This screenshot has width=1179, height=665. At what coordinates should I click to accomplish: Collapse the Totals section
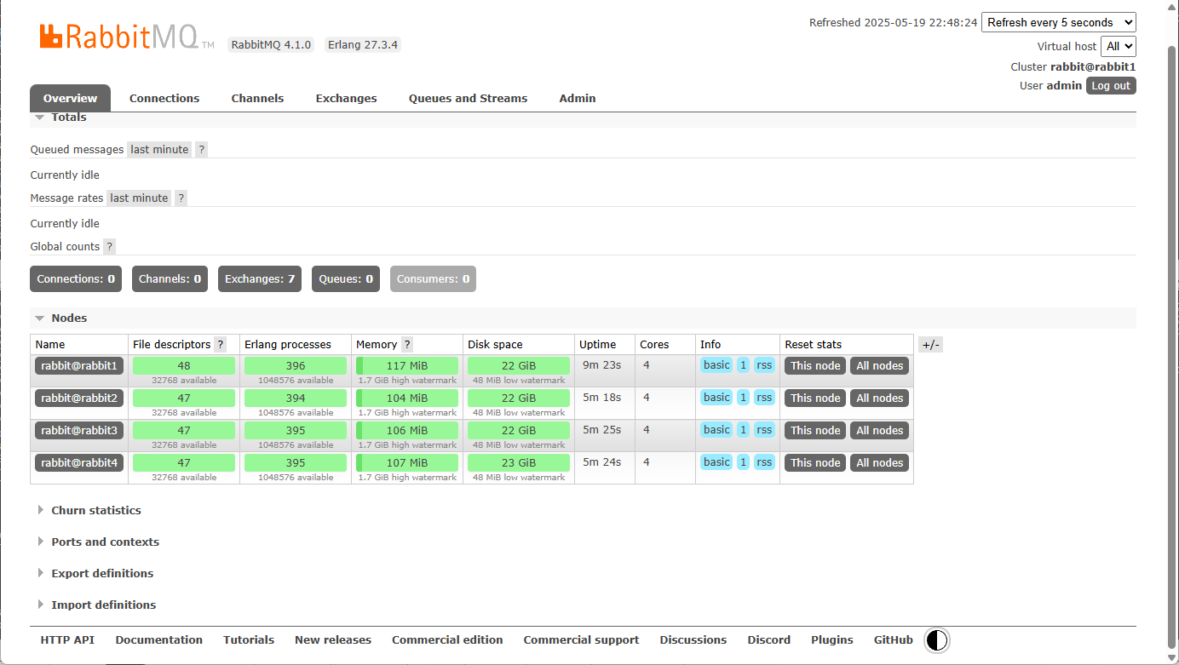(x=68, y=118)
